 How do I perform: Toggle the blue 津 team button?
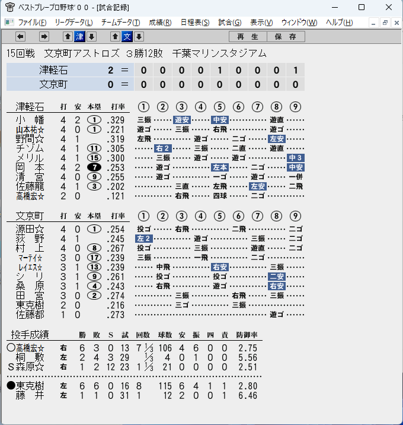[x=79, y=36]
